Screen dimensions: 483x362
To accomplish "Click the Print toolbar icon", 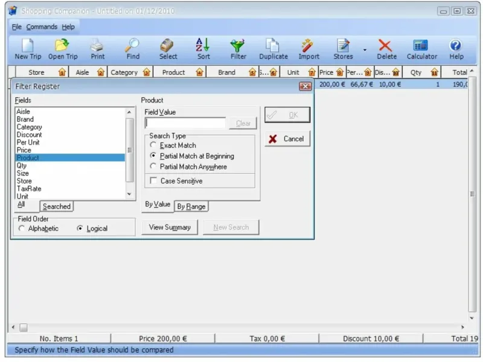I will pos(97,49).
